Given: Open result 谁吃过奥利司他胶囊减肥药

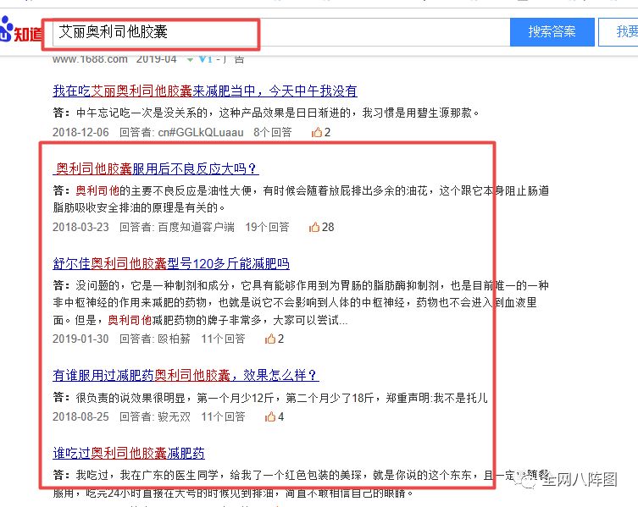Looking at the screenshot, I should 129,453.
